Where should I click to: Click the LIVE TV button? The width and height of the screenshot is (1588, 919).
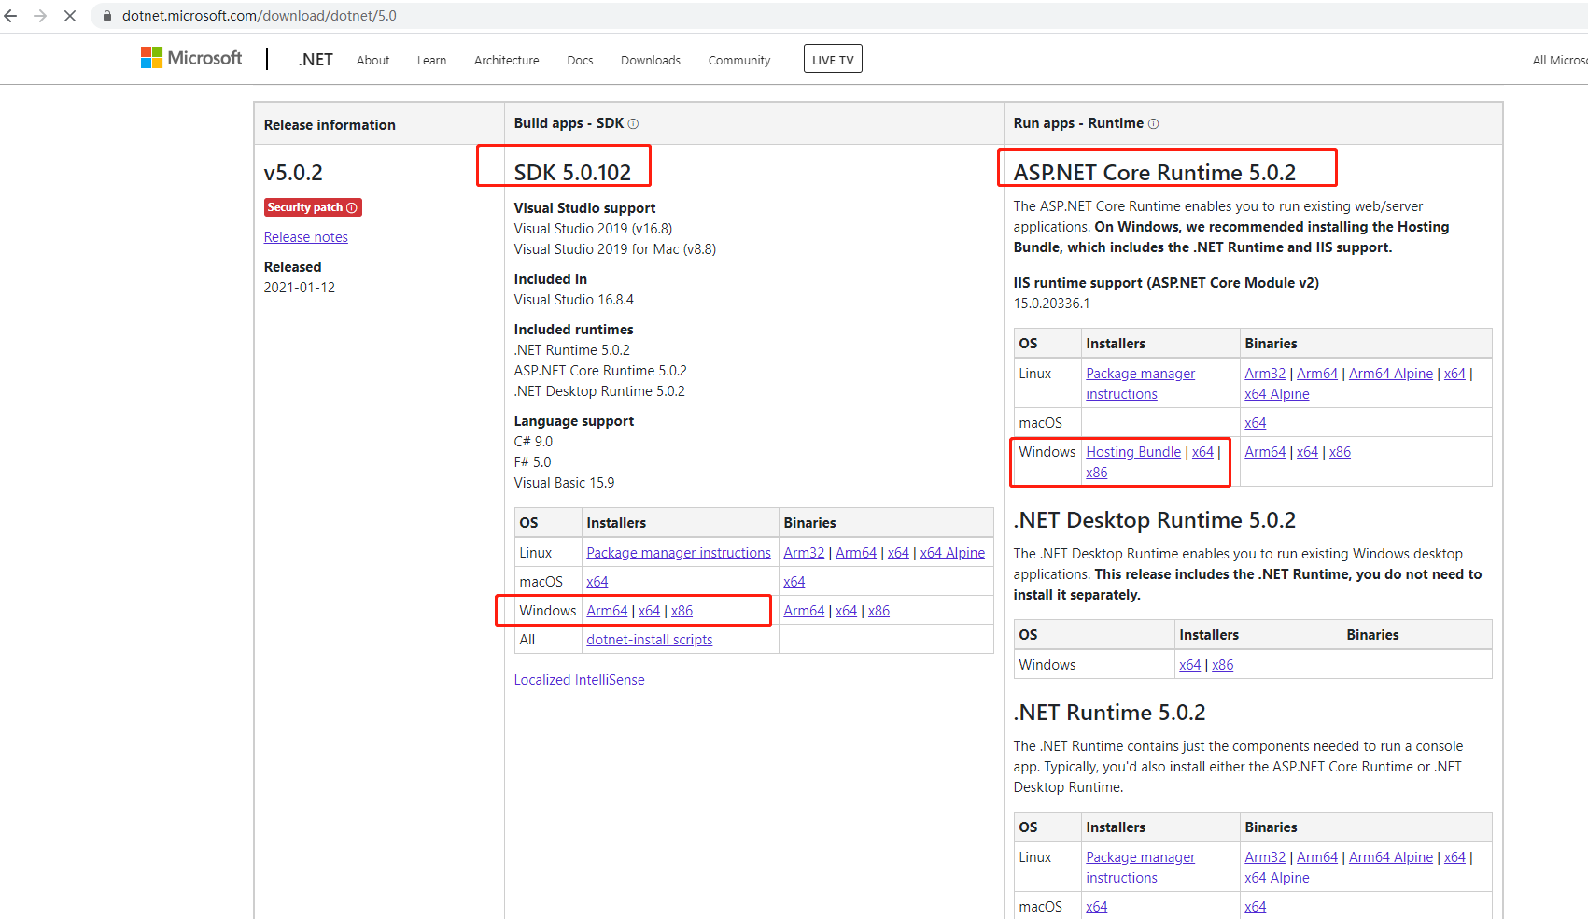coord(833,59)
